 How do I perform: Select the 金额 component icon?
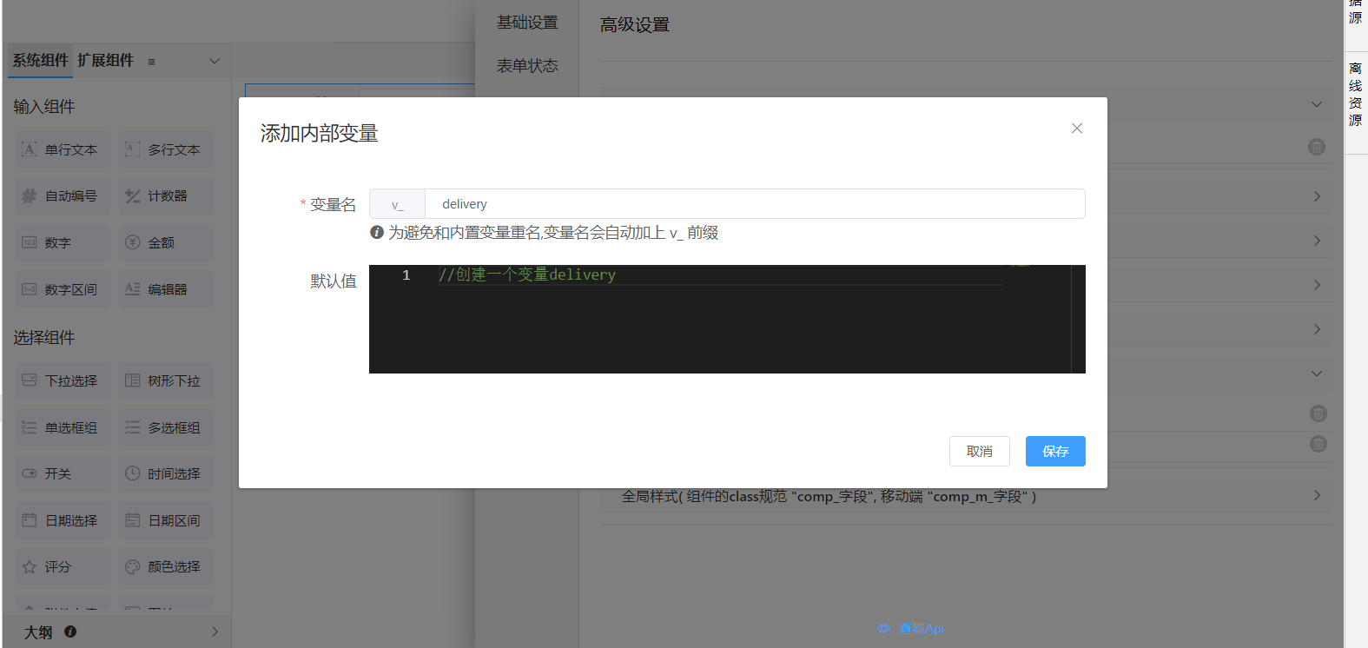click(x=132, y=242)
